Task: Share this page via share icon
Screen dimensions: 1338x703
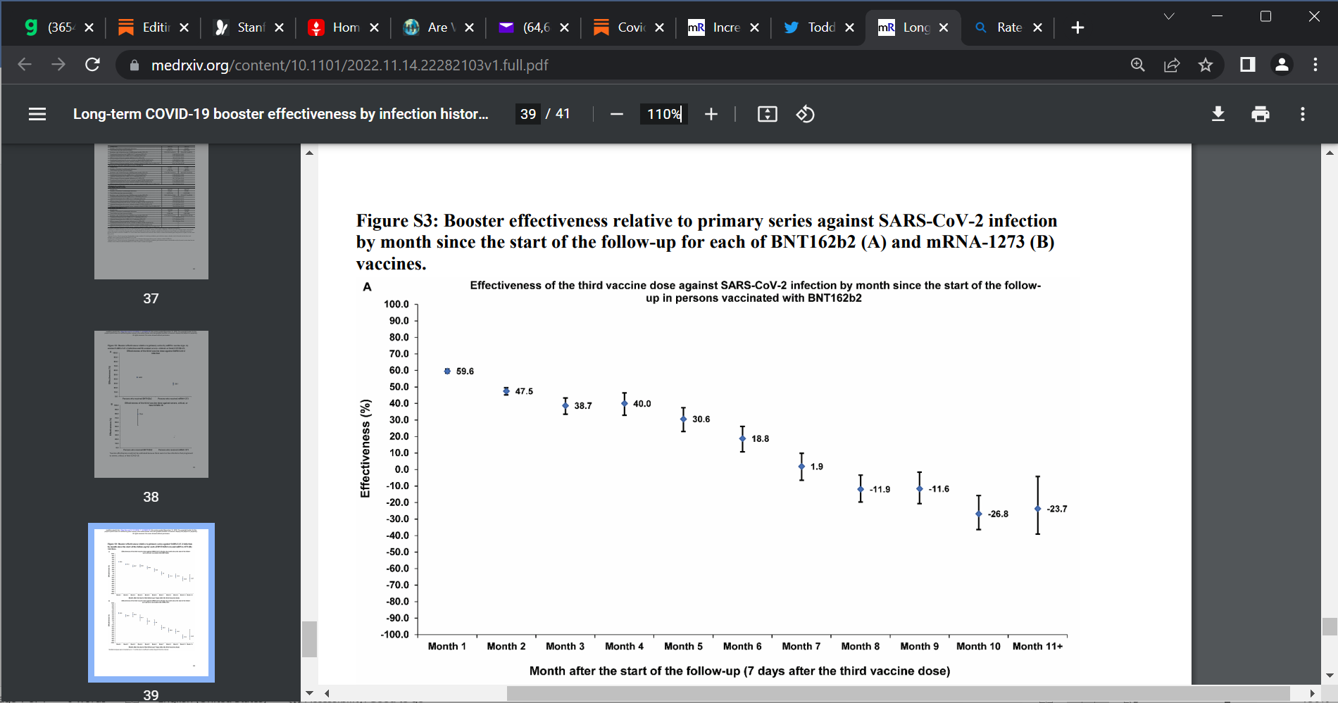Action: coord(1172,65)
